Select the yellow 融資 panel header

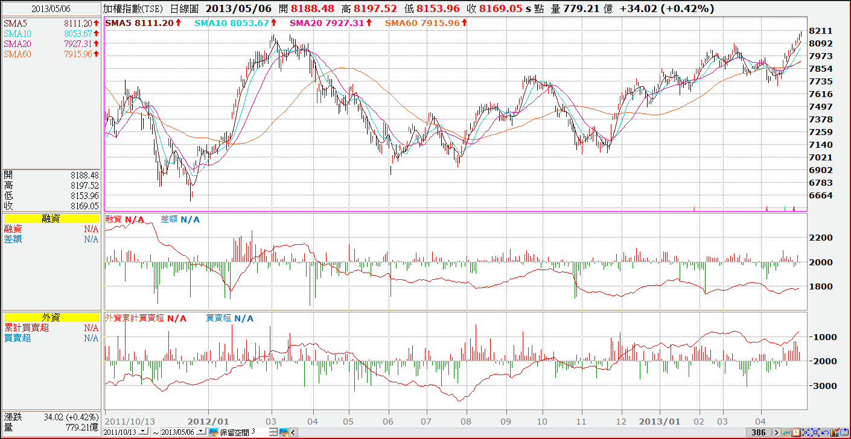click(x=51, y=219)
